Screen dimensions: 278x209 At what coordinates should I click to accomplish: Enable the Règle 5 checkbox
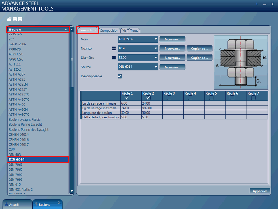coord(211,98)
